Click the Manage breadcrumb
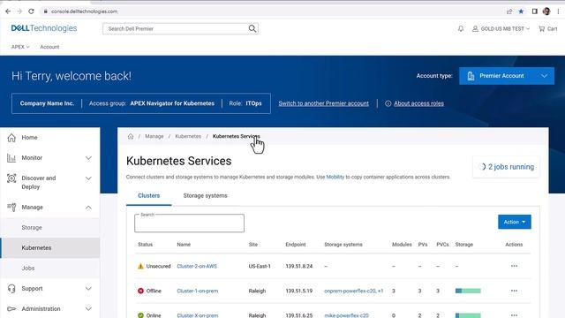Screen dimensions: 565x318 [154, 136]
